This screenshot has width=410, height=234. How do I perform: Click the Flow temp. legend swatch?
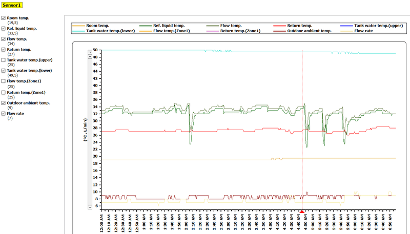[x=212, y=26]
